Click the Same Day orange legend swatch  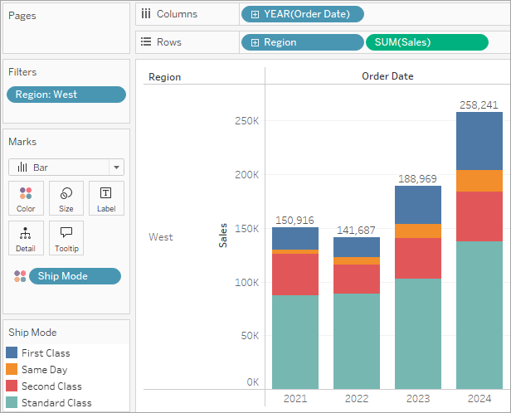pos(12,369)
